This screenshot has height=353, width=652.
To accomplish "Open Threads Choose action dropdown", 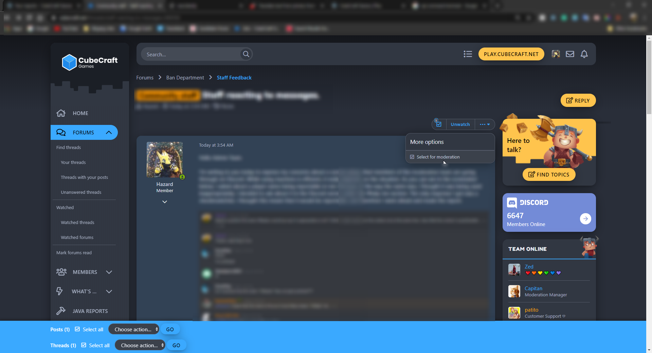I will pos(140,345).
